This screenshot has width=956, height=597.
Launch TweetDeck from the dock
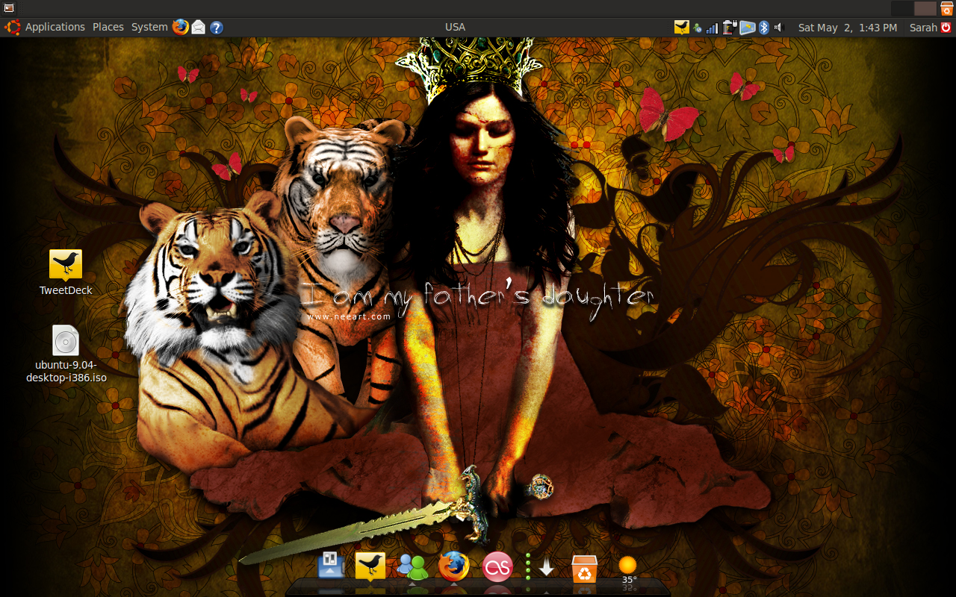click(x=370, y=566)
